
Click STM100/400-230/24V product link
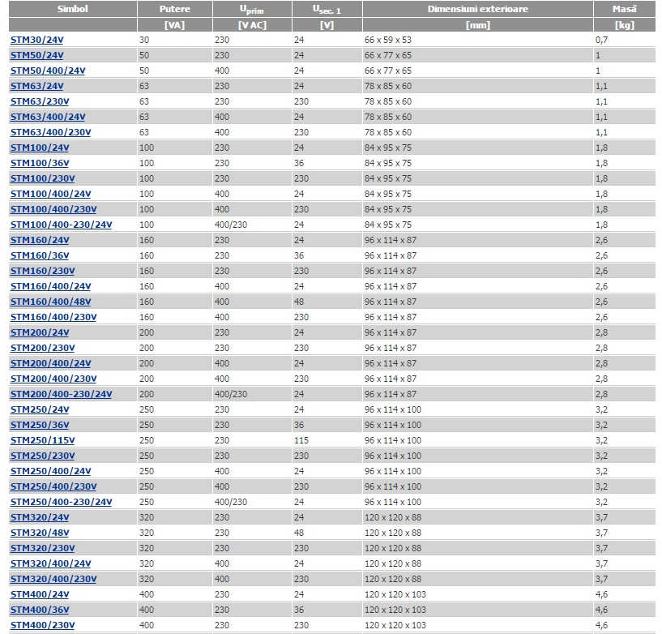click(61, 225)
